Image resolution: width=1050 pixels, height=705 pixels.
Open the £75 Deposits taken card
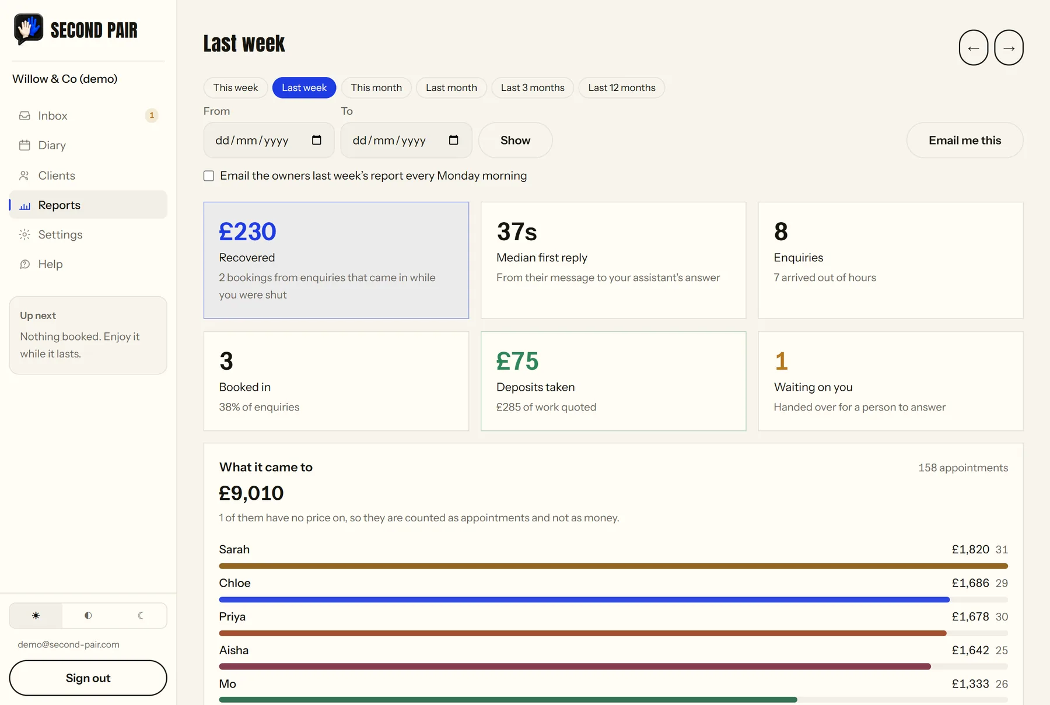point(613,381)
